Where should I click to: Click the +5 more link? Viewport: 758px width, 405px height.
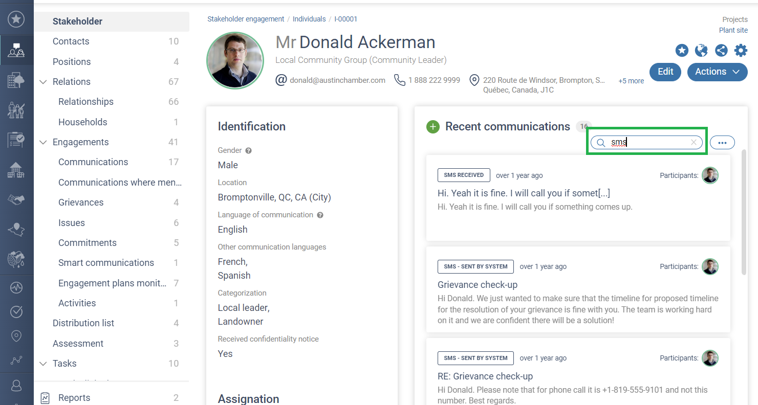tap(631, 81)
